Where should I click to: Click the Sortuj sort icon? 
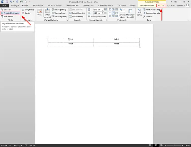tap(139, 12)
